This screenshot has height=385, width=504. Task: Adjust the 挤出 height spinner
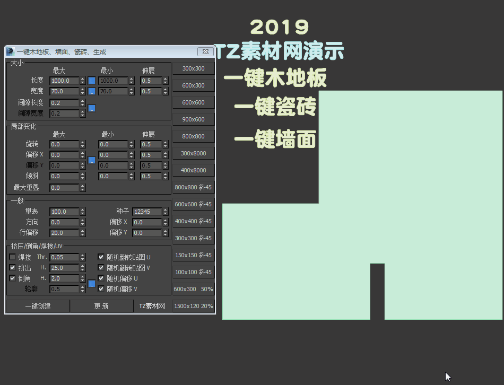tap(83, 268)
